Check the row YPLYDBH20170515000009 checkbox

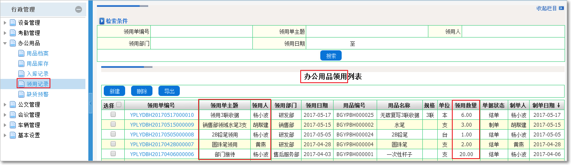[x=113, y=124]
